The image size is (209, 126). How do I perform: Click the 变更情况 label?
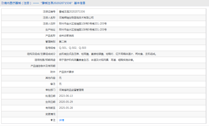click(x=50, y=114)
